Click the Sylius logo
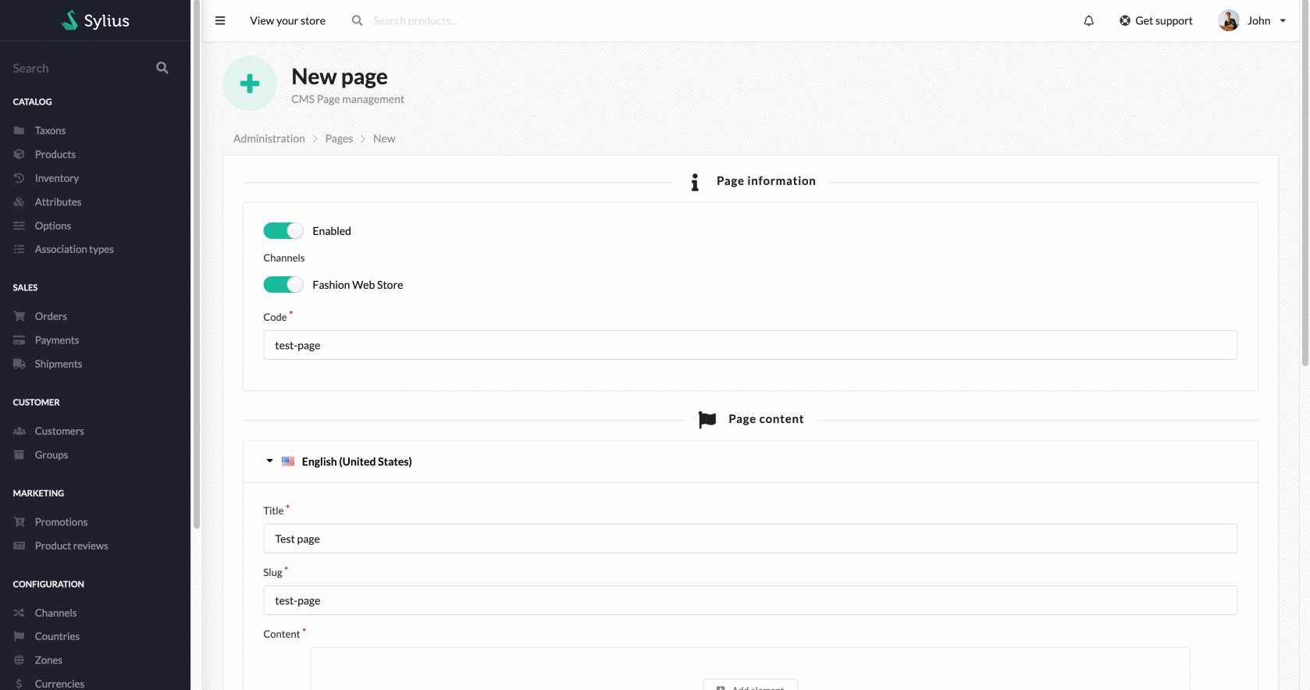1310x690 pixels. [x=95, y=20]
